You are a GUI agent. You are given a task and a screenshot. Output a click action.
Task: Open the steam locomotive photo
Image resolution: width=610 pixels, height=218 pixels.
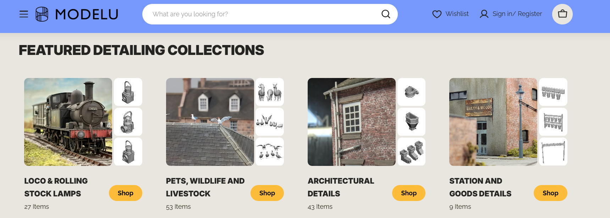pyautogui.click(x=68, y=122)
